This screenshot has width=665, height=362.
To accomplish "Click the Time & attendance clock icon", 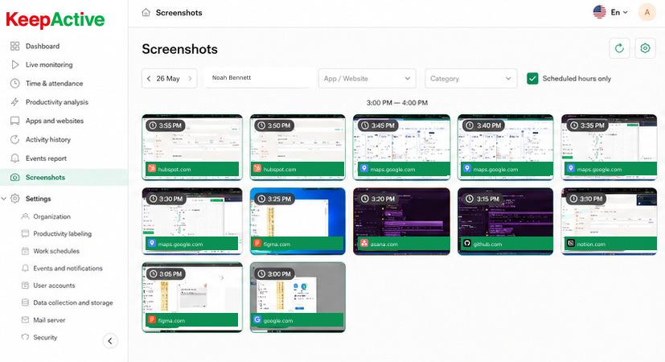I will pos(14,83).
